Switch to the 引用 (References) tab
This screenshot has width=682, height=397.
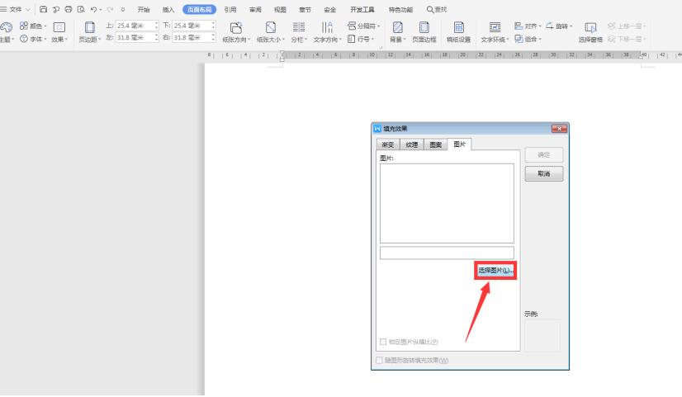pos(230,10)
